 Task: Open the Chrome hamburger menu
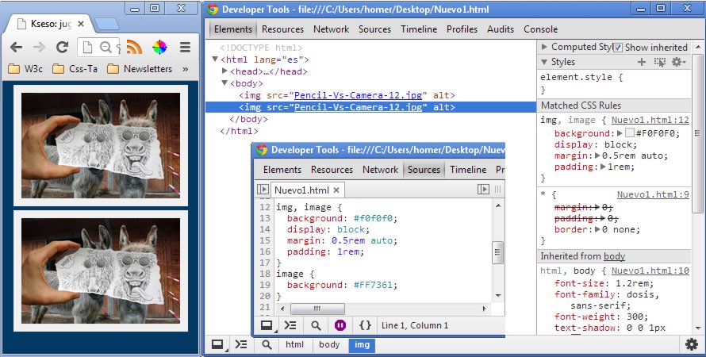coord(185,47)
